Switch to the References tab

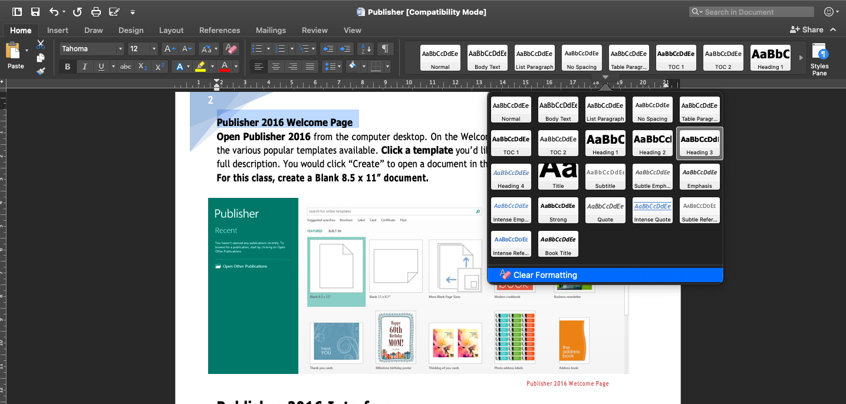coord(220,30)
